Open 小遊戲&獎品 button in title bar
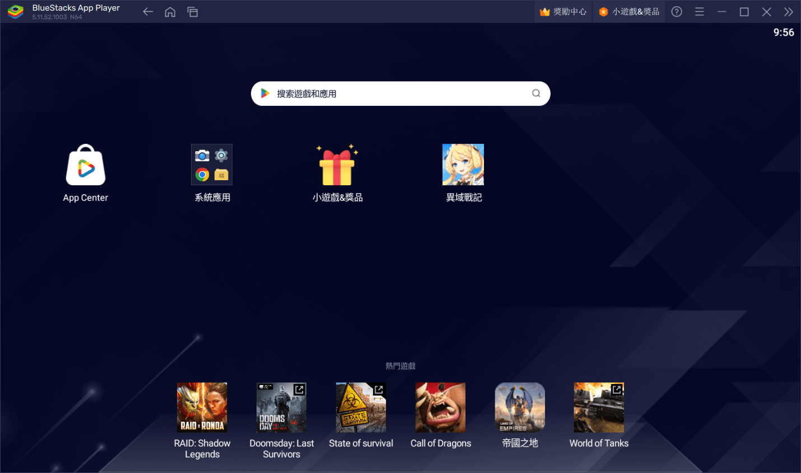This screenshot has width=801, height=473. point(629,12)
